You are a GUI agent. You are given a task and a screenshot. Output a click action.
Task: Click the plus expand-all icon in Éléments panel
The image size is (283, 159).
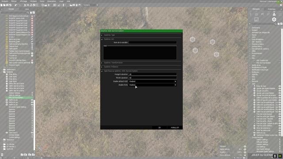281,24
